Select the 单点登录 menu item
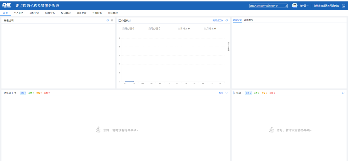Image resolution: width=348 pixels, height=161 pixels. tap(81, 13)
